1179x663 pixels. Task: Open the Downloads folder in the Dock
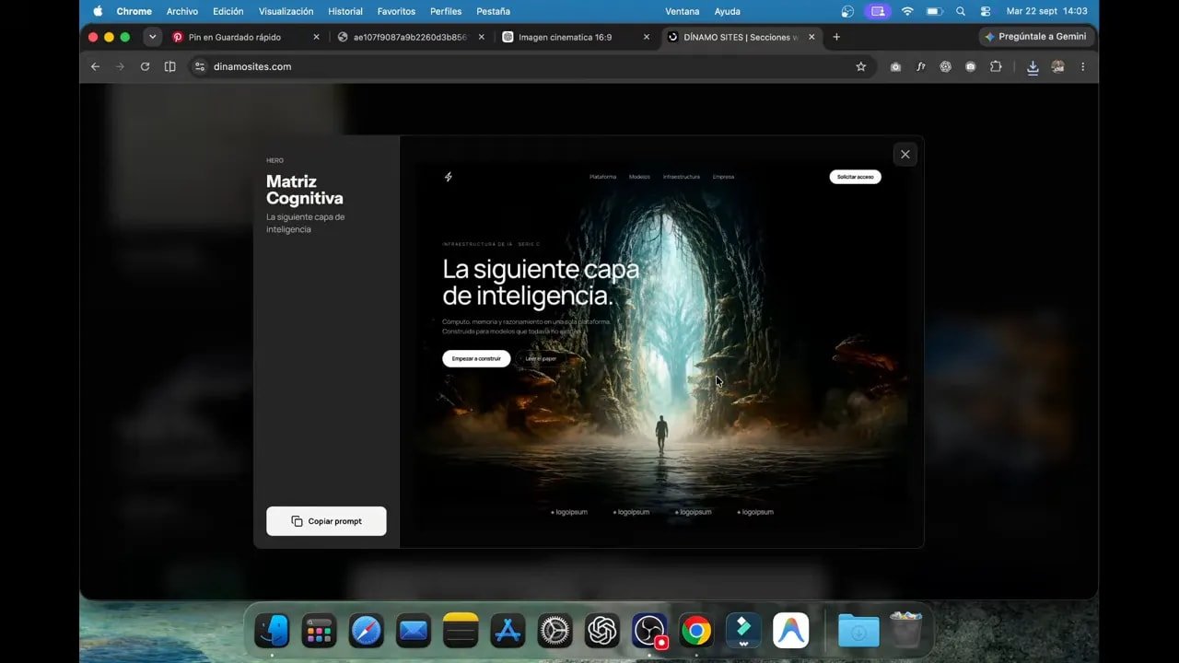tap(858, 631)
